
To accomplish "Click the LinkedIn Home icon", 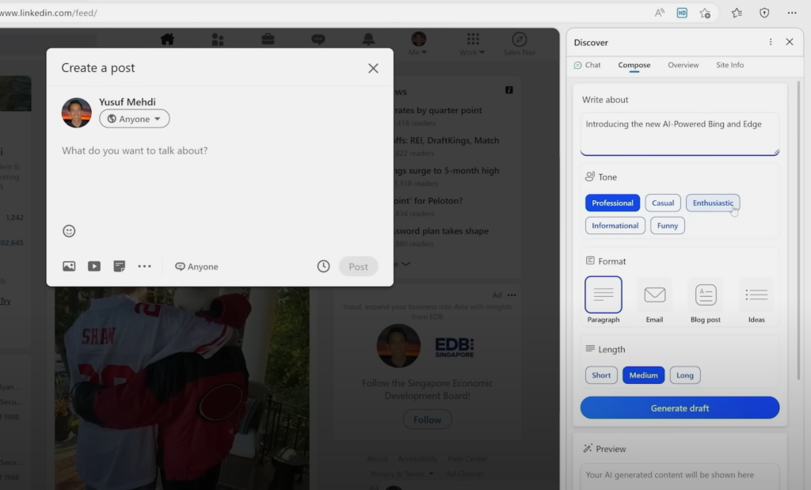I will coord(167,40).
